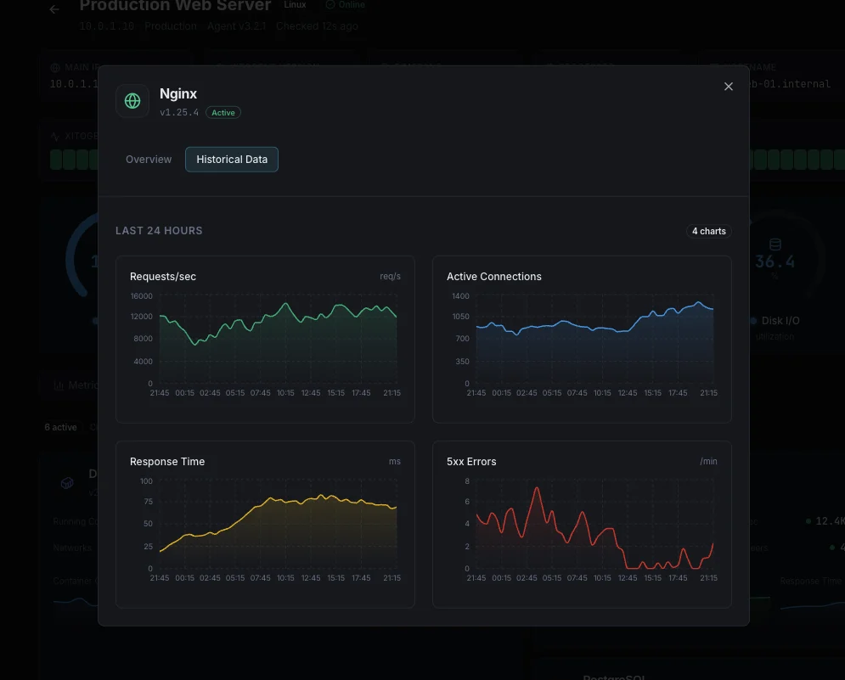Click the 6 active label in background
The width and height of the screenshot is (845, 680).
click(x=60, y=427)
